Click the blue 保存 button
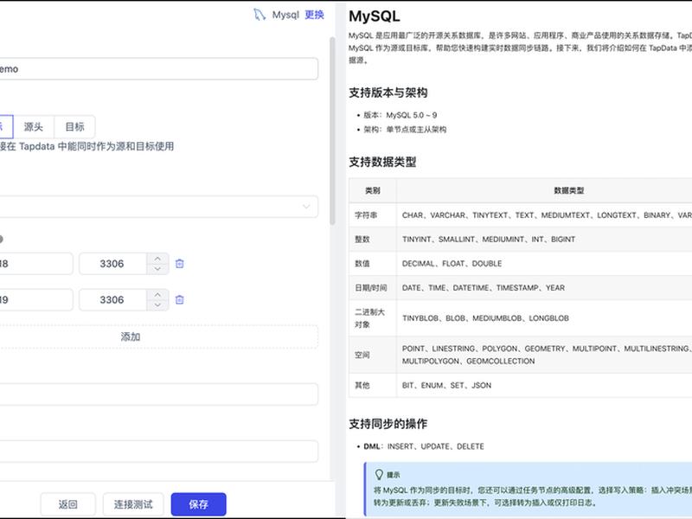The image size is (692, 519). 199,504
